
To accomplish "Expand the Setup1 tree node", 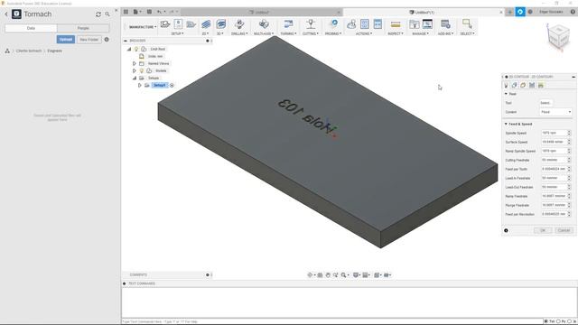I will (140, 86).
